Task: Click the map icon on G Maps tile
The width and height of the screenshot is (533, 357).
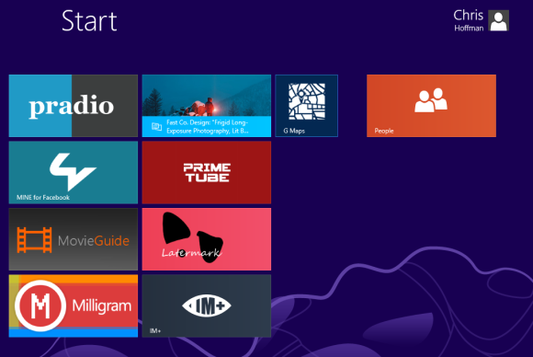Action: (x=307, y=101)
